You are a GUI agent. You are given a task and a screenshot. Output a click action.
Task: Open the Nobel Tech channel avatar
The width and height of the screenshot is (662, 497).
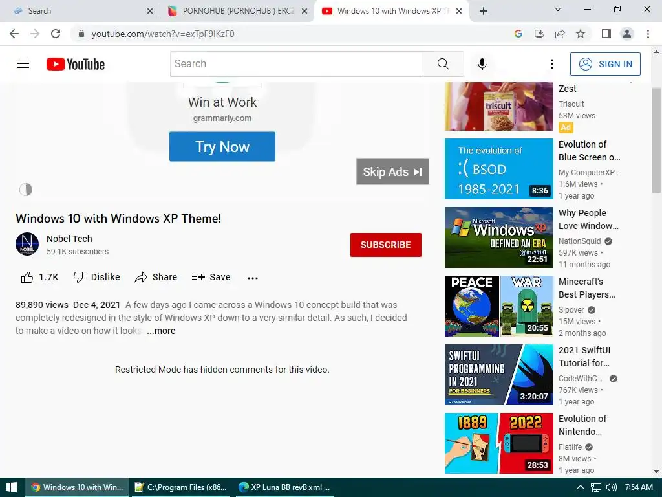[27, 244]
